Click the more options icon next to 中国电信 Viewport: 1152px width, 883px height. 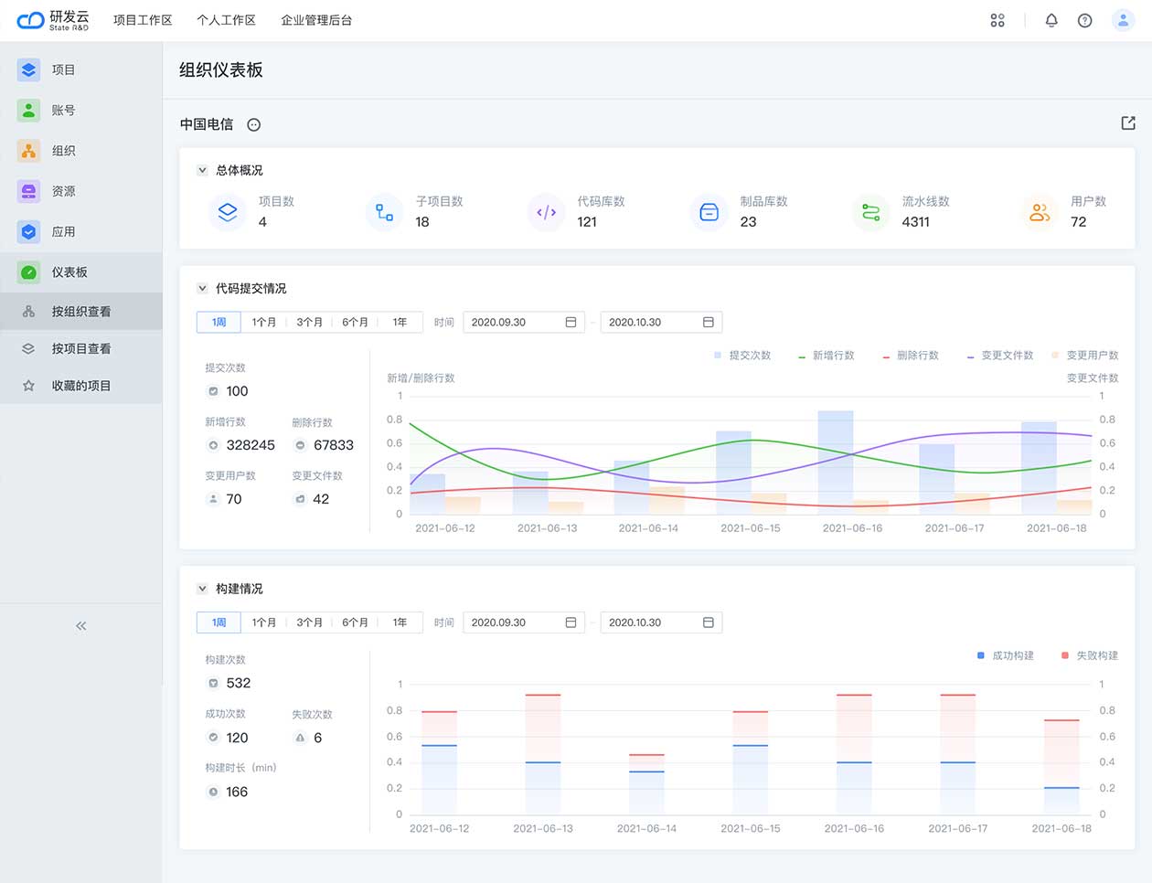254,124
